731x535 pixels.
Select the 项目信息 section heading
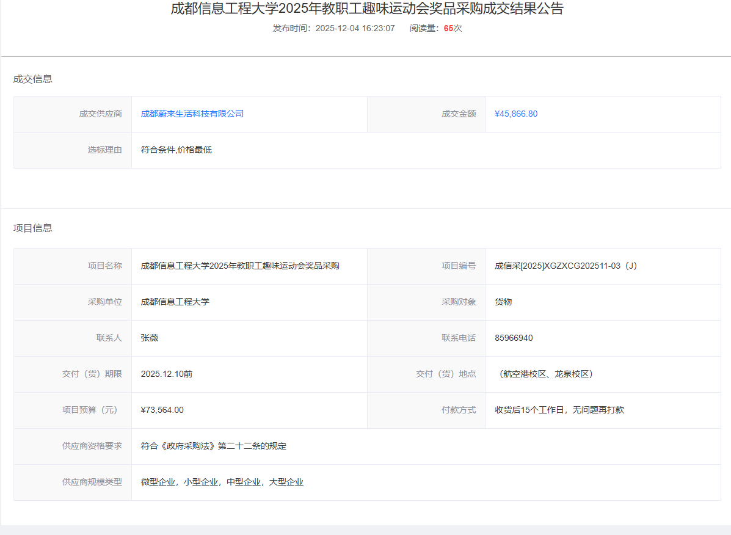click(x=33, y=228)
